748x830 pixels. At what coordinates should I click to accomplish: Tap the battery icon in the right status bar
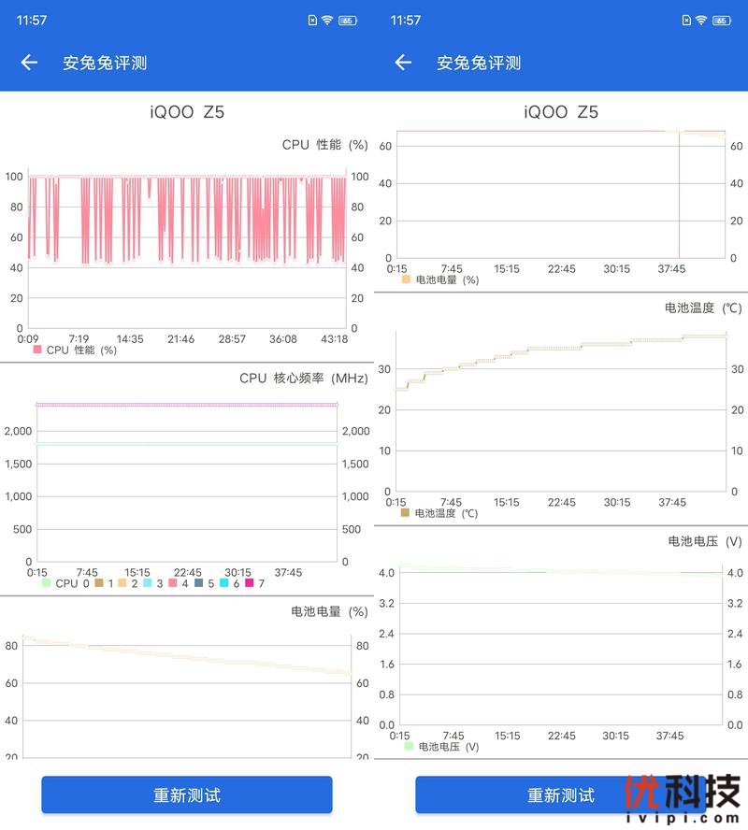[722, 20]
